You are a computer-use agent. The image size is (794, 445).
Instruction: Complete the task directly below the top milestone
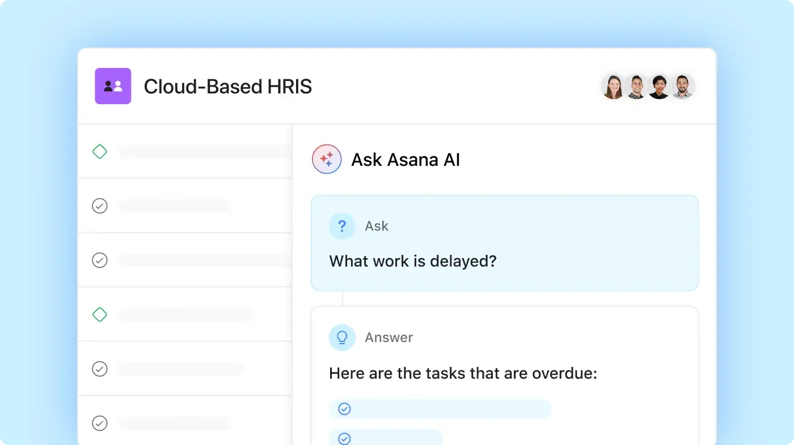(x=100, y=206)
